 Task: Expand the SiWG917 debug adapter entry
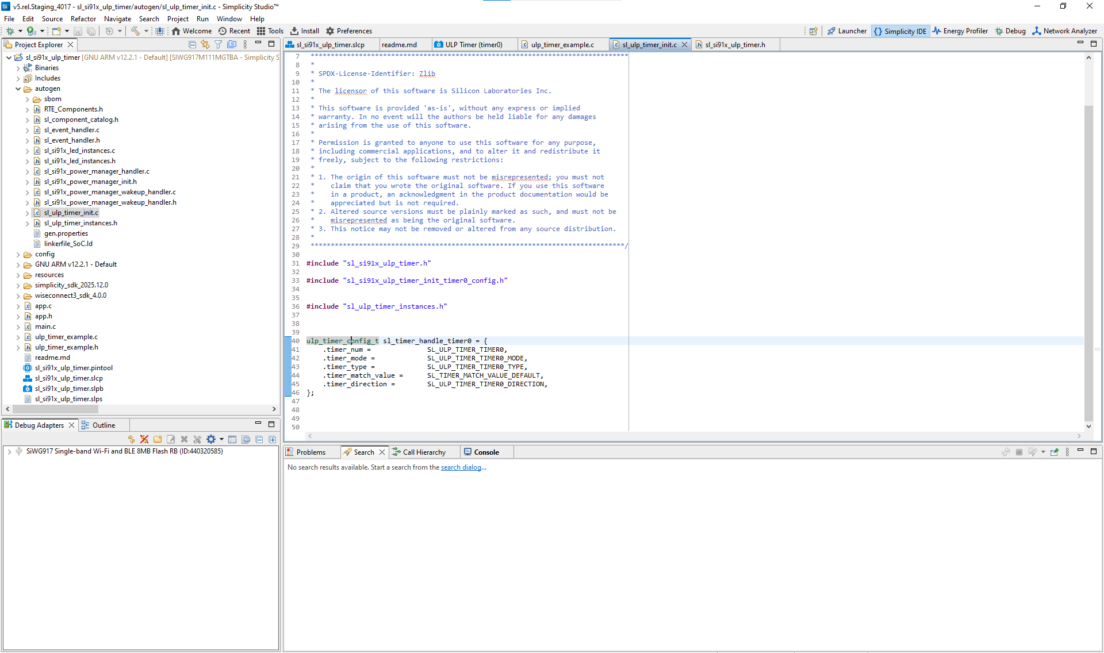(x=9, y=451)
